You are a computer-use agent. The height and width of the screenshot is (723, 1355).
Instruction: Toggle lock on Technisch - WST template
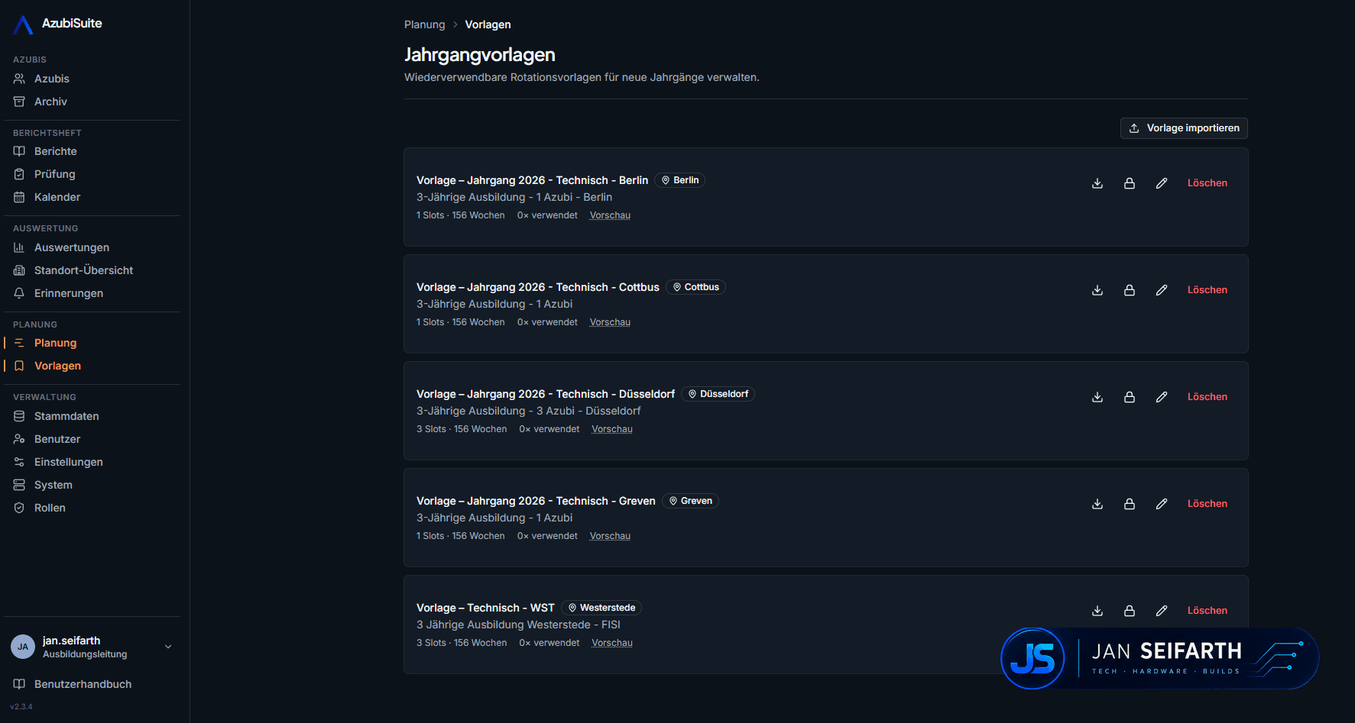pyautogui.click(x=1130, y=611)
